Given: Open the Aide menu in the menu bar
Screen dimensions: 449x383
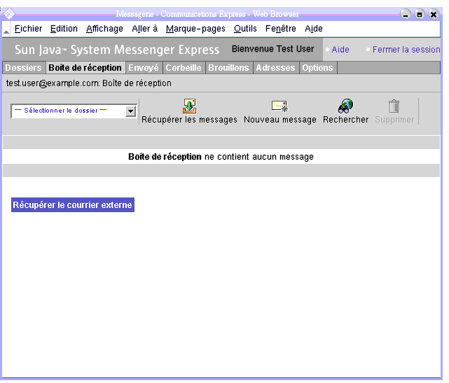Looking at the screenshot, I should point(314,29).
